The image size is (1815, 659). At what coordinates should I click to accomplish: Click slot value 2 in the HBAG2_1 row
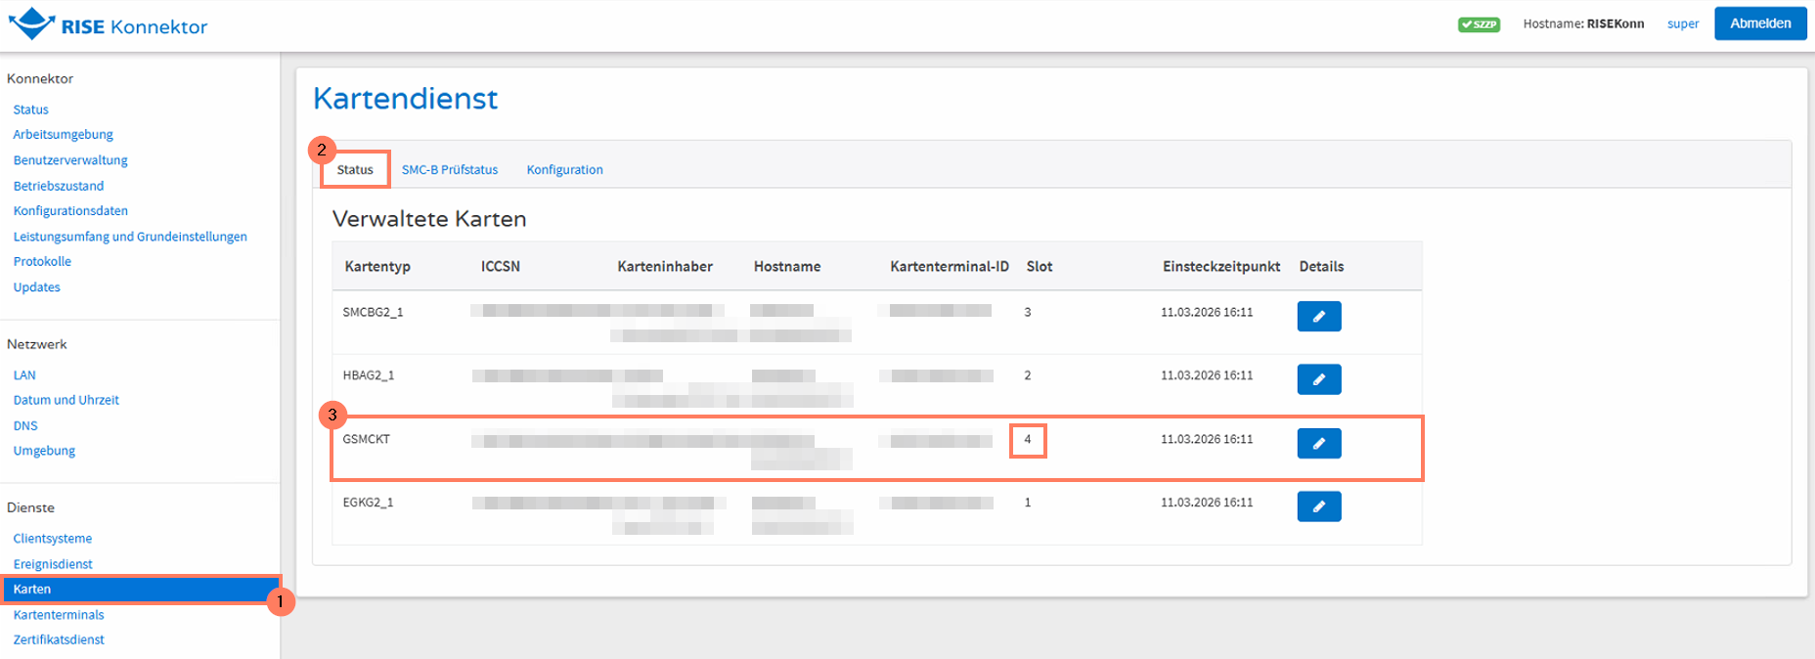pyautogui.click(x=1028, y=375)
